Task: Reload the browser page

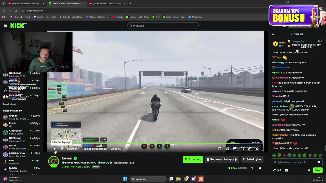Action: tap(16, 11)
